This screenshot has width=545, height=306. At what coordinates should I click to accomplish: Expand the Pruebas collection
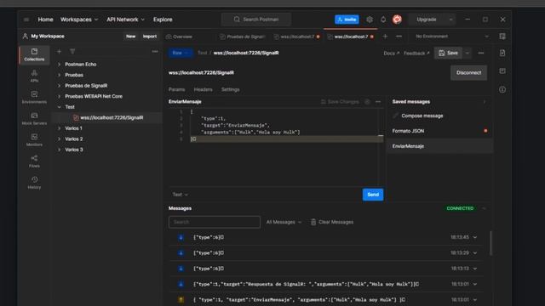pyautogui.click(x=59, y=75)
